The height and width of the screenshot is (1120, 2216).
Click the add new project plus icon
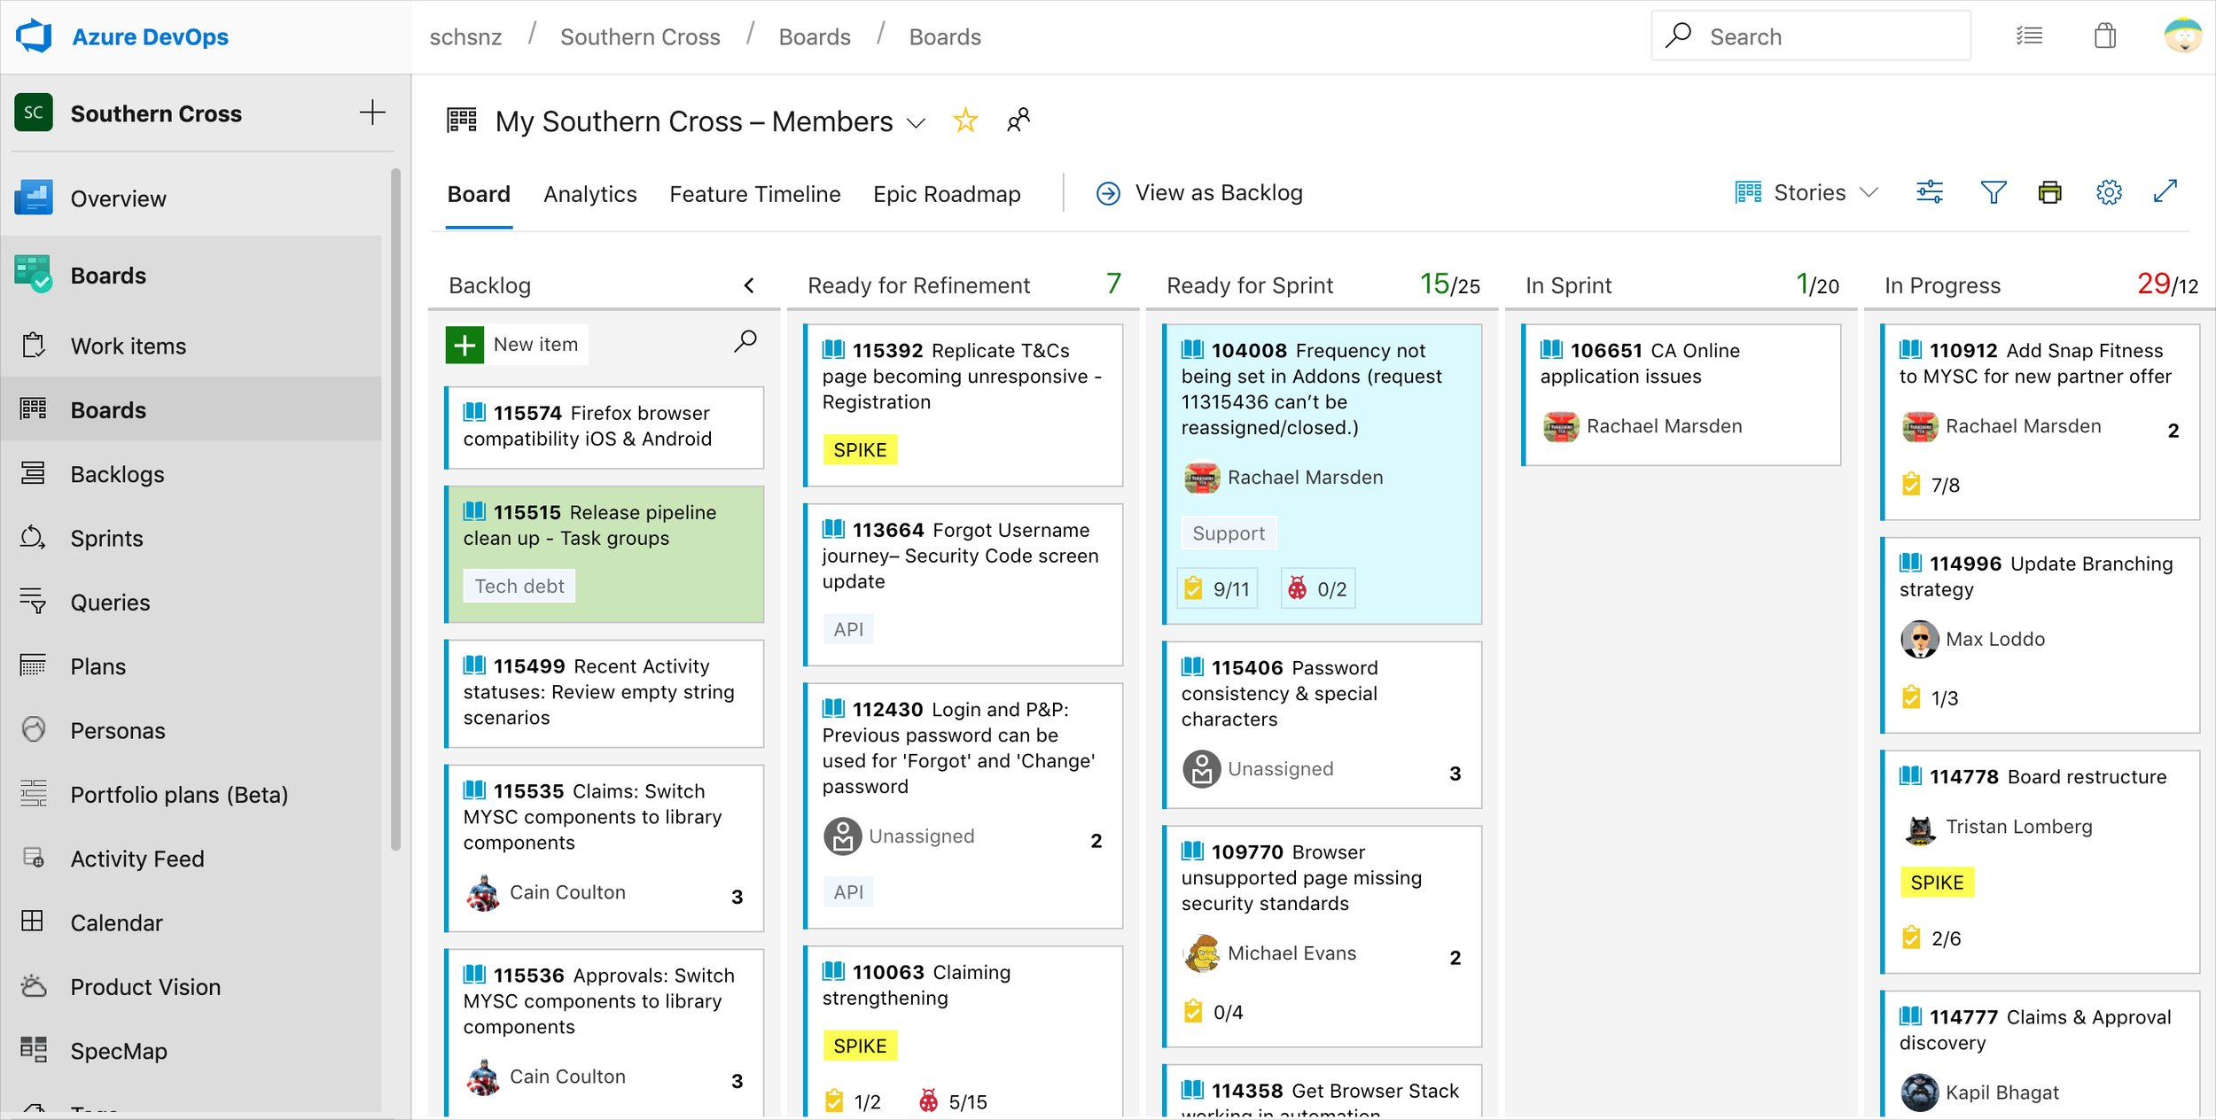372,113
